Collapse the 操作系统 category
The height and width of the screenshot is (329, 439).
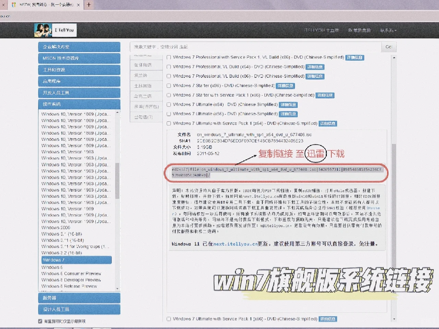click(x=79, y=104)
